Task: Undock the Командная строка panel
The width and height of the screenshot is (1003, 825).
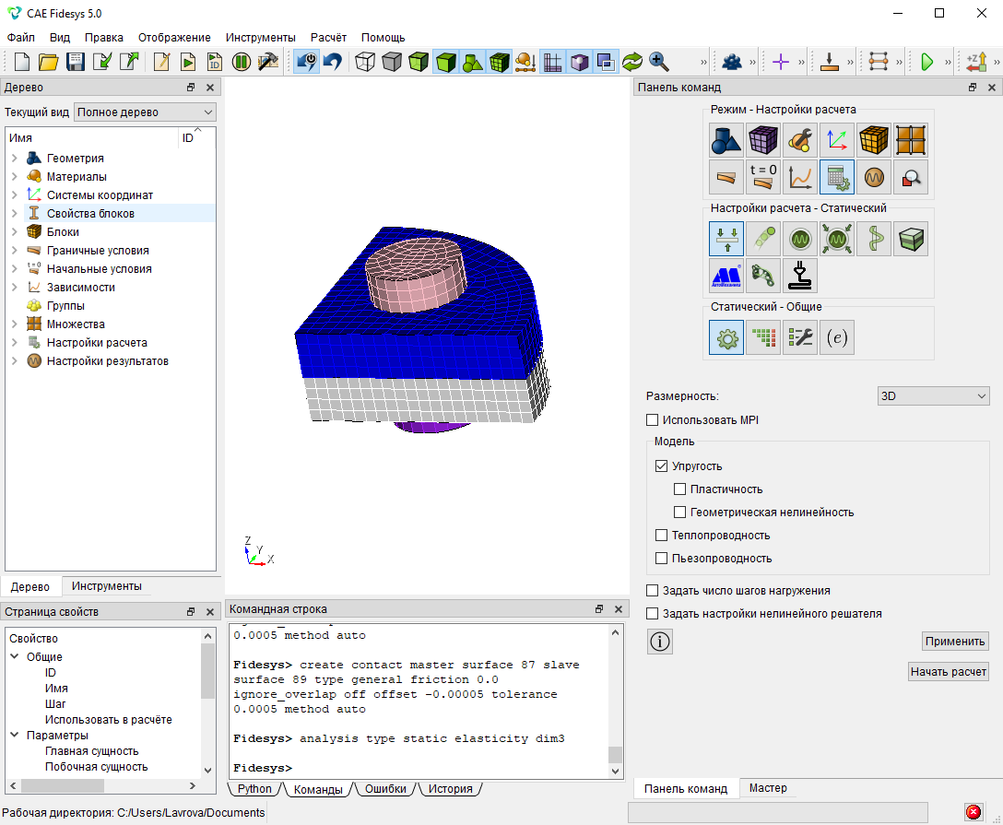Action: pyautogui.click(x=598, y=608)
